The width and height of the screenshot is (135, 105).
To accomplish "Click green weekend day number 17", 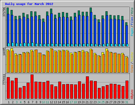I will [71, 102].
